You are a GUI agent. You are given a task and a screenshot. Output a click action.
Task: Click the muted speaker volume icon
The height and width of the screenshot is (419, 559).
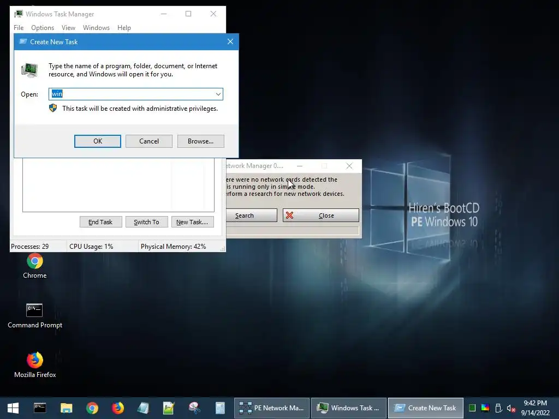(511, 408)
